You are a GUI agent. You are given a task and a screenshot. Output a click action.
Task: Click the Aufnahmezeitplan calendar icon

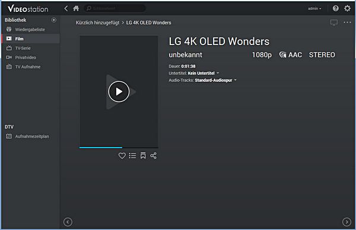coord(9,136)
